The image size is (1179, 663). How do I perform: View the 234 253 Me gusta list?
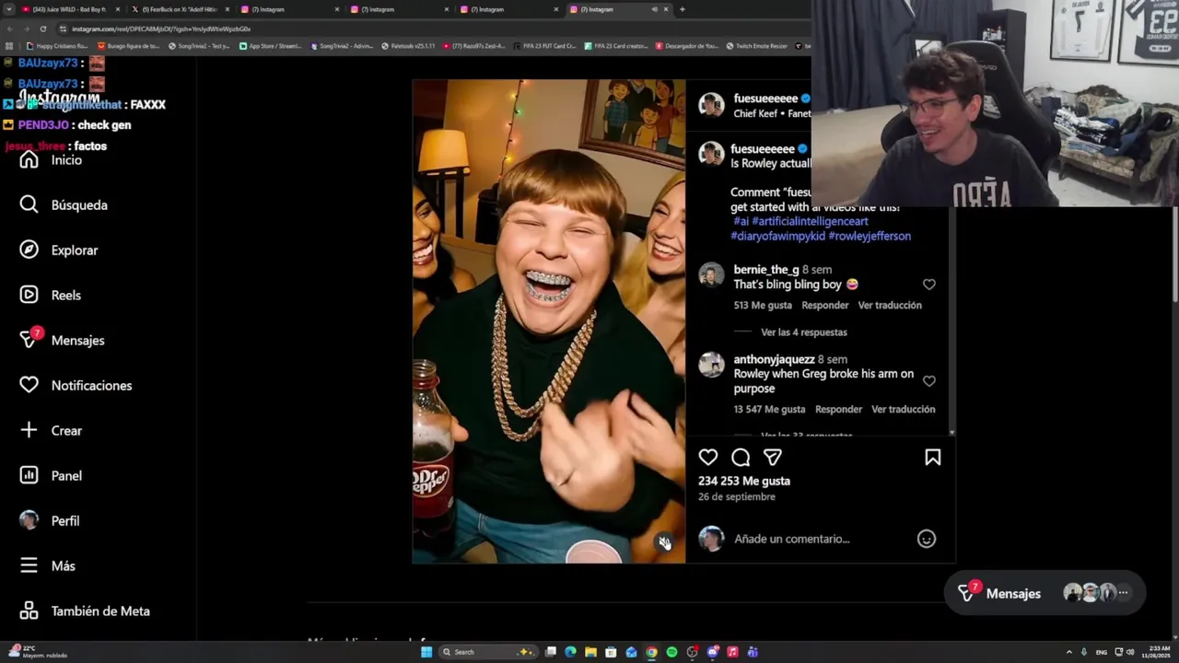coord(744,482)
